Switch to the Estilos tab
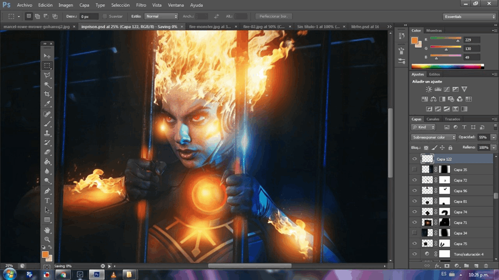The width and height of the screenshot is (499, 280). click(x=434, y=74)
